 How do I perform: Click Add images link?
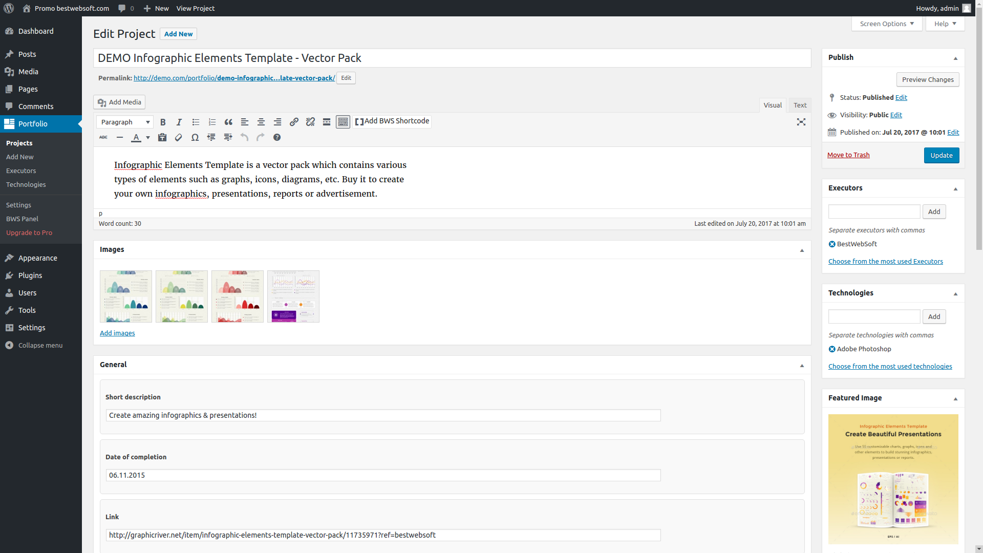[117, 333]
